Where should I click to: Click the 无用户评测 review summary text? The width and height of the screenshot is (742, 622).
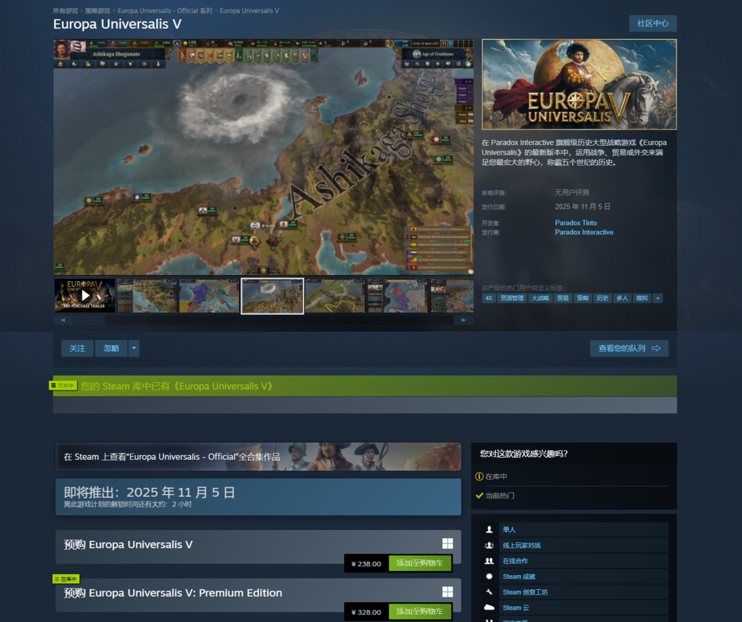coord(572,192)
